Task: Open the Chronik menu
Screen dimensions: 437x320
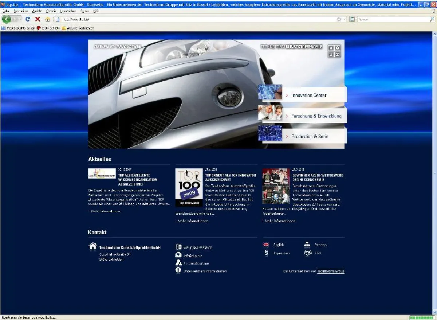Action: point(51,11)
